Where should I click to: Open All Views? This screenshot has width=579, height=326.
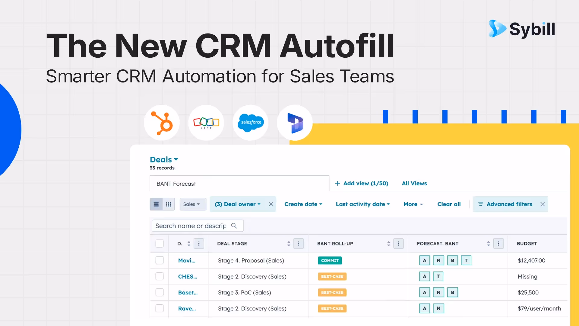[414, 183]
